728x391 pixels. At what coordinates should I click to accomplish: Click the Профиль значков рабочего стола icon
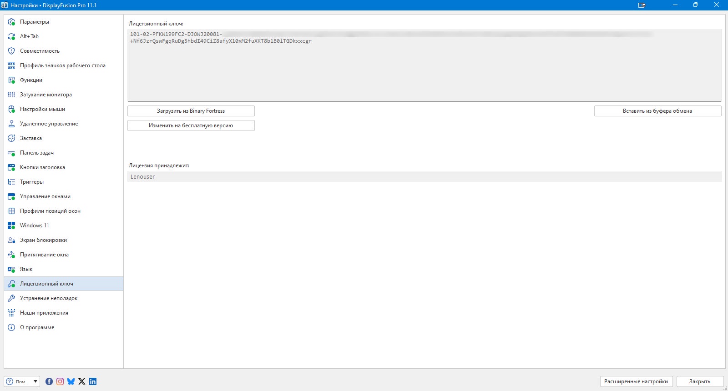pyautogui.click(x=12, y=65)
